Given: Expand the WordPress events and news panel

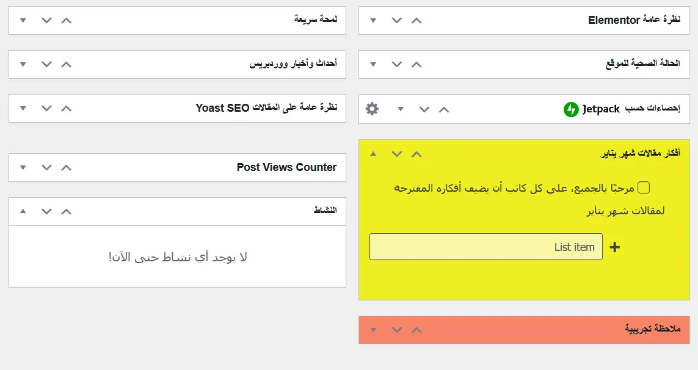Looking at the screenshot, I should (23, 64).
